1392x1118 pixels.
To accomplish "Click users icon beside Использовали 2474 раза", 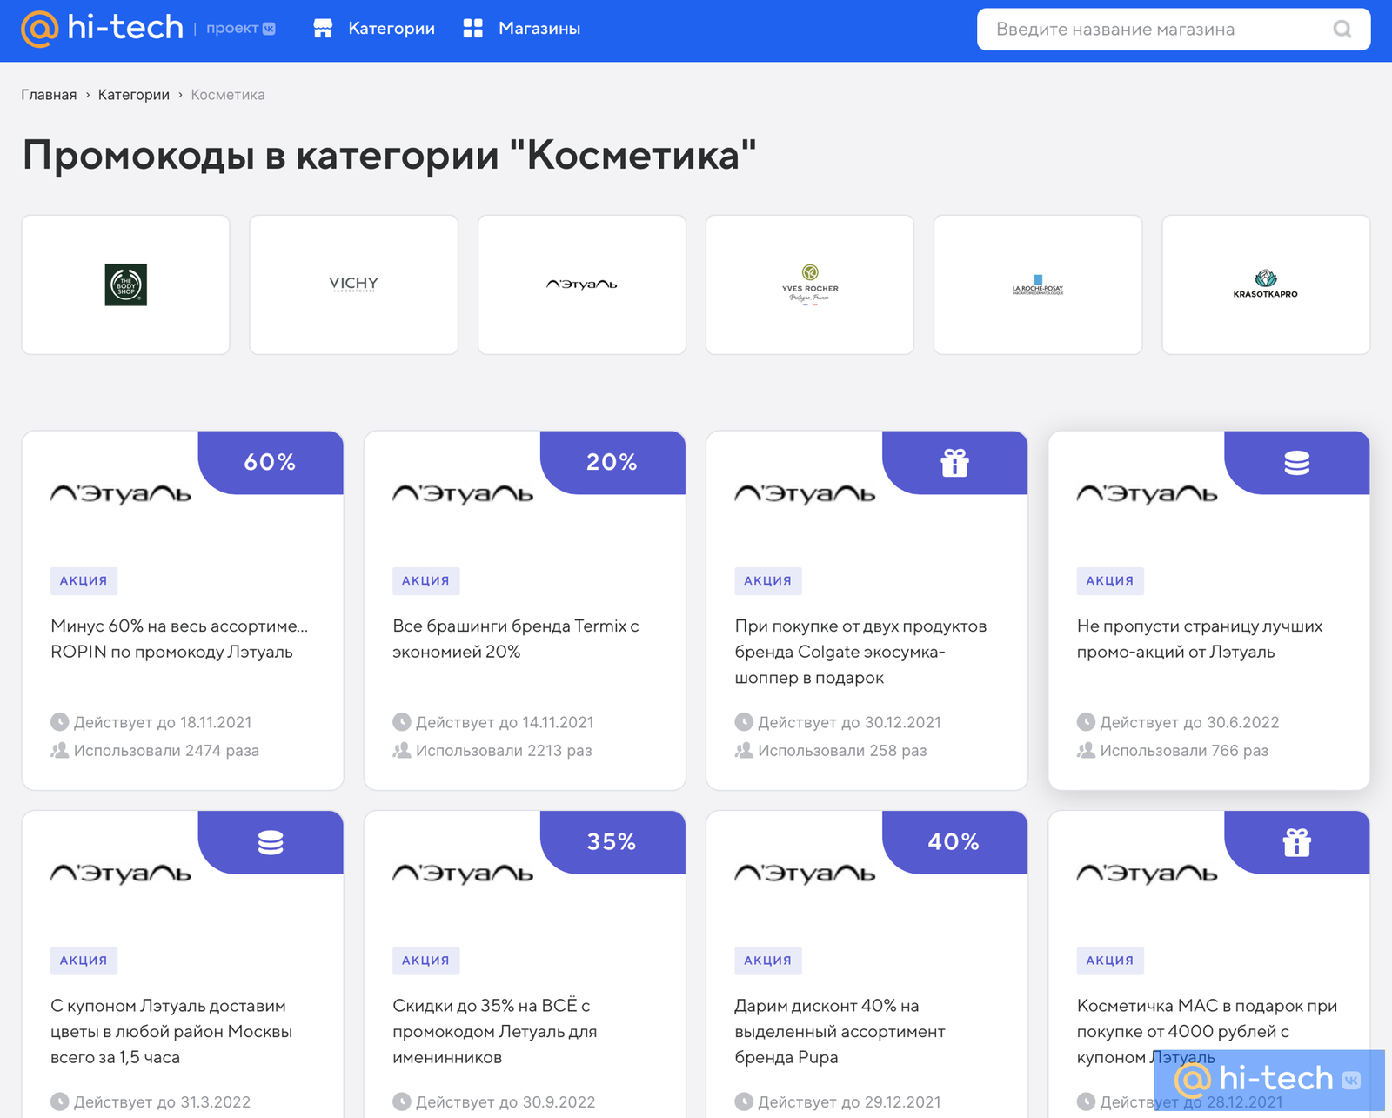I will click(x=59, y=750).
